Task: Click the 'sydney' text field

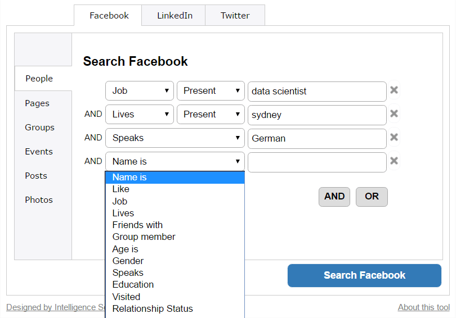Action: click(317, 115)
